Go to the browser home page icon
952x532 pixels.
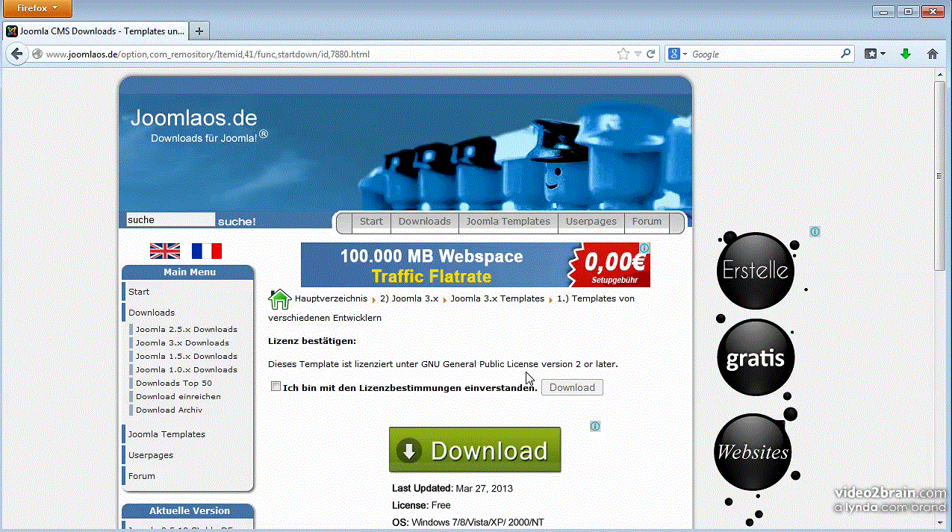tap(933, 54)
